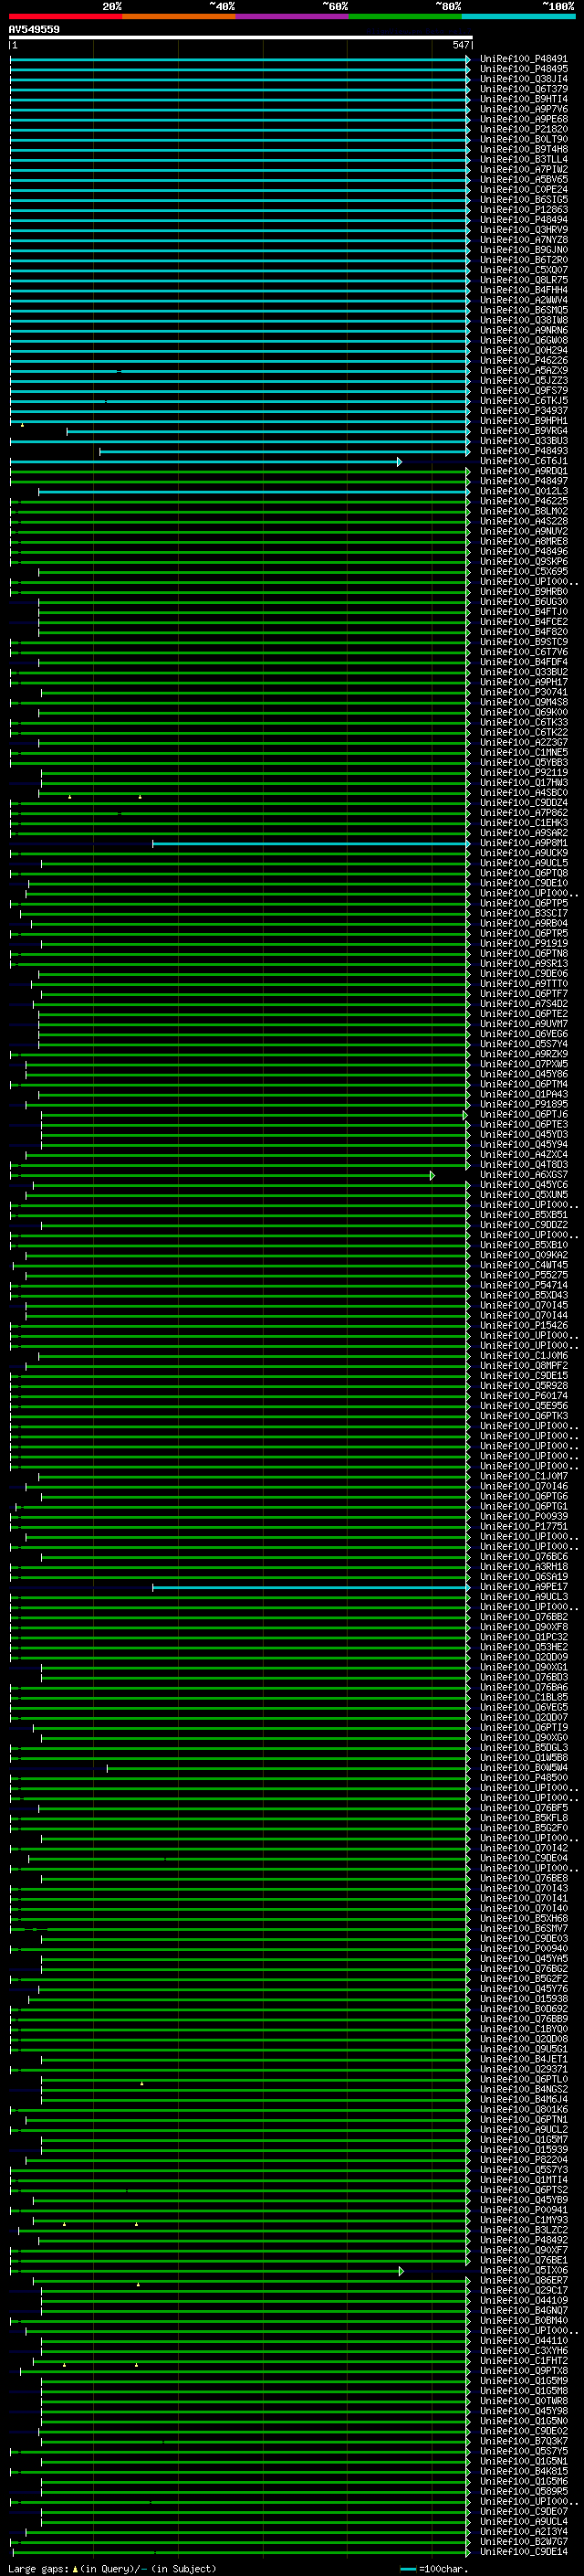Click the 20% label above the red legend

click(x=112, y=7)
